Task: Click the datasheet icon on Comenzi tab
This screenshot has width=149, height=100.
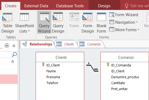Action: click(82, 44)
